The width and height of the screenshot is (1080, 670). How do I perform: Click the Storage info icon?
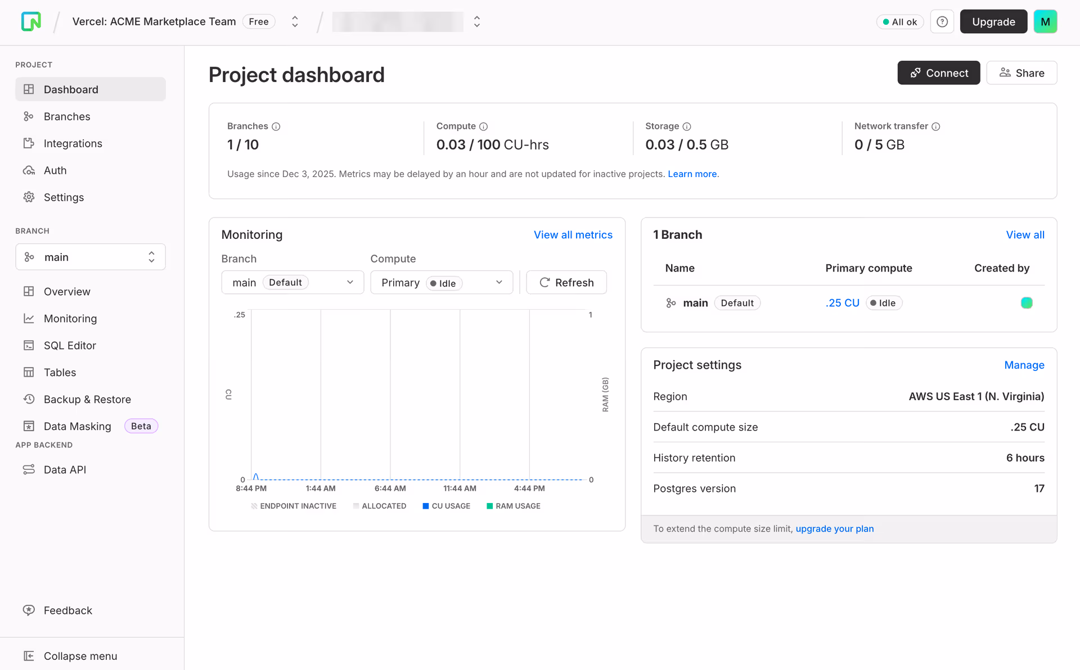pos(687,126)
